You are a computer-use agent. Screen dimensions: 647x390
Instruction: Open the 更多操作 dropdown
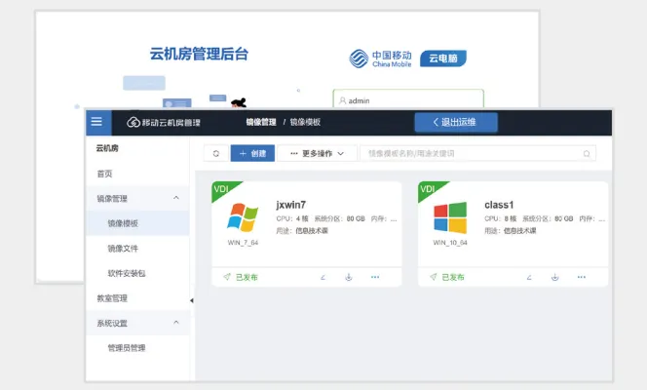(317, 154)
